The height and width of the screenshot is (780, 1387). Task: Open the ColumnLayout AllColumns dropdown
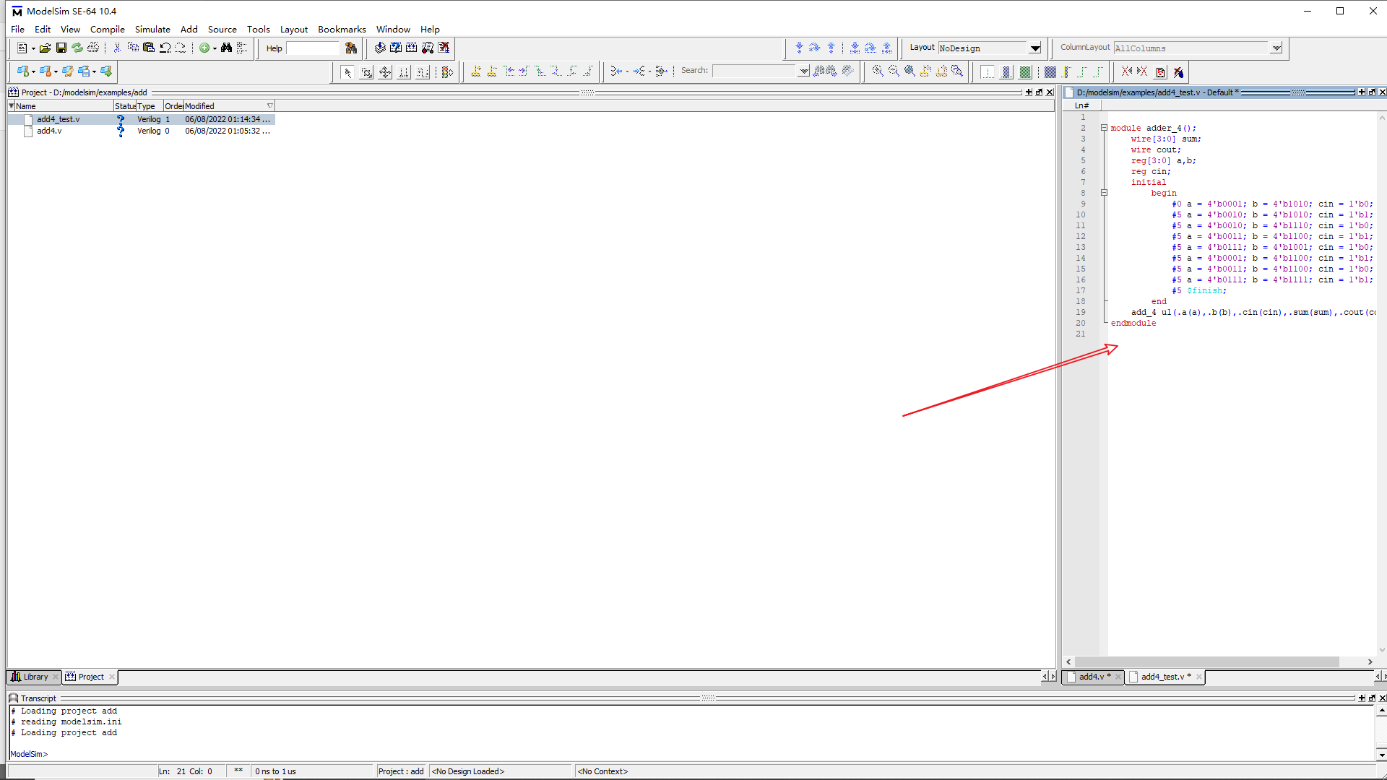[x=1276, y=48]
